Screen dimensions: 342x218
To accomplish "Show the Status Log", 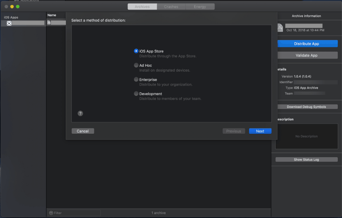I will [x=307, y=159].
